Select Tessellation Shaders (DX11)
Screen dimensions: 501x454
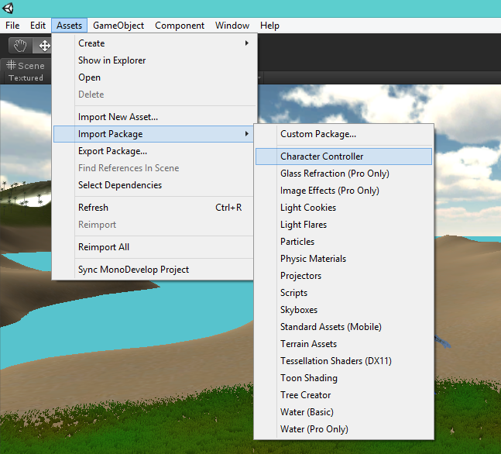(344, 361)
